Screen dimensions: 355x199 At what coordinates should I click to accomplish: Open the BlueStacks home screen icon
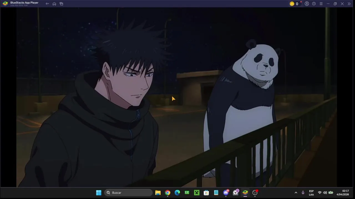point(54,4)
